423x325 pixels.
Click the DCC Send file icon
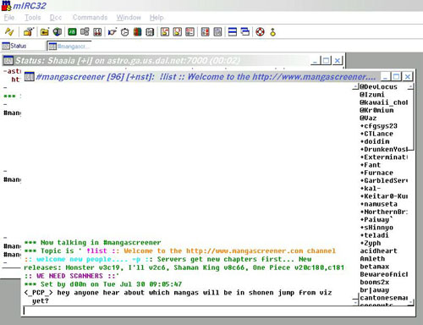coord(165,32)
